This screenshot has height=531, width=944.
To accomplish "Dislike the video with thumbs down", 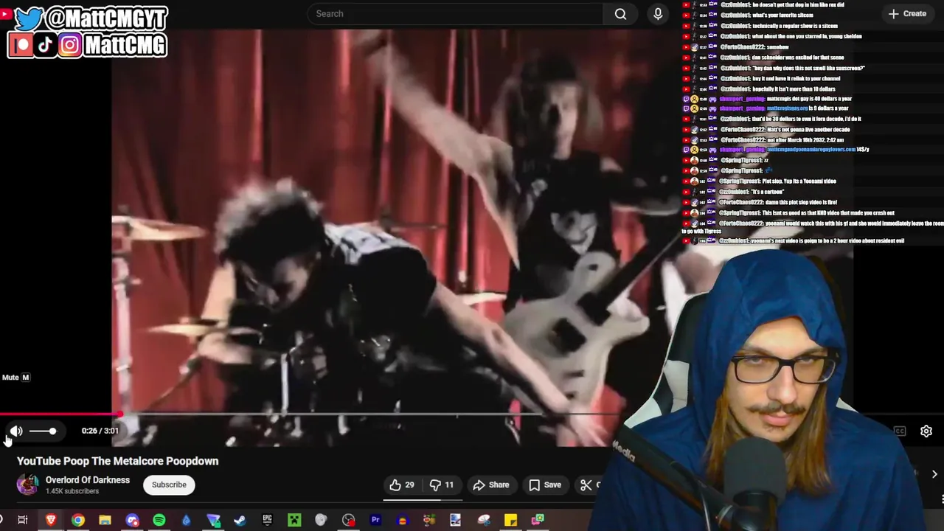I will (x=442, y=485).
